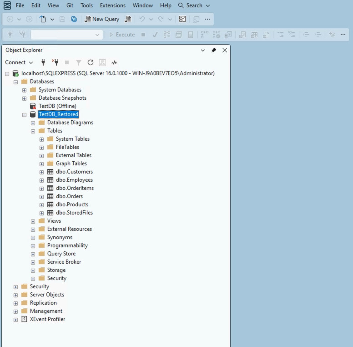
Task: Toggle auto-hide pin on Object Explorer
Action: point(214,50)
